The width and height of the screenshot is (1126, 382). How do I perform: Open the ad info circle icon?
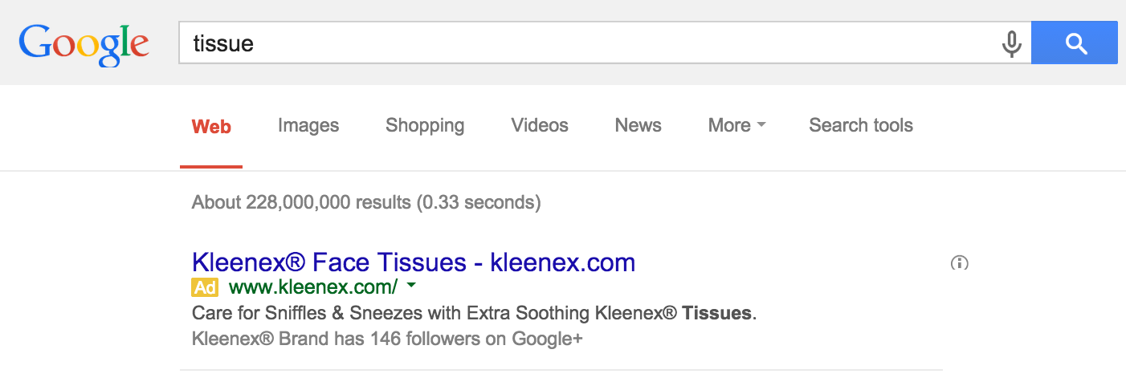[959, 262]
